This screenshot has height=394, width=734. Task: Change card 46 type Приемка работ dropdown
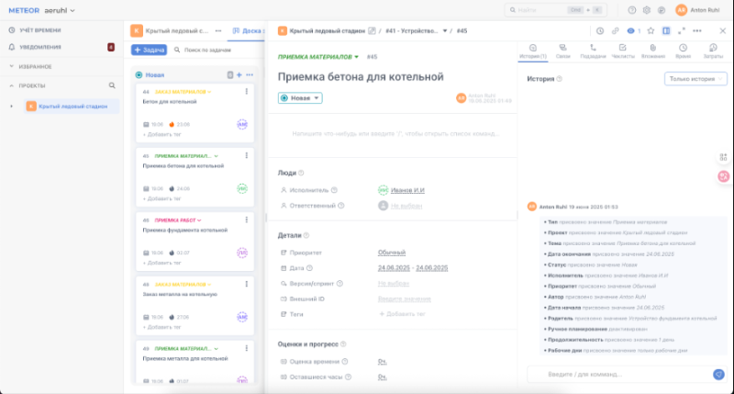click(178, 220)
